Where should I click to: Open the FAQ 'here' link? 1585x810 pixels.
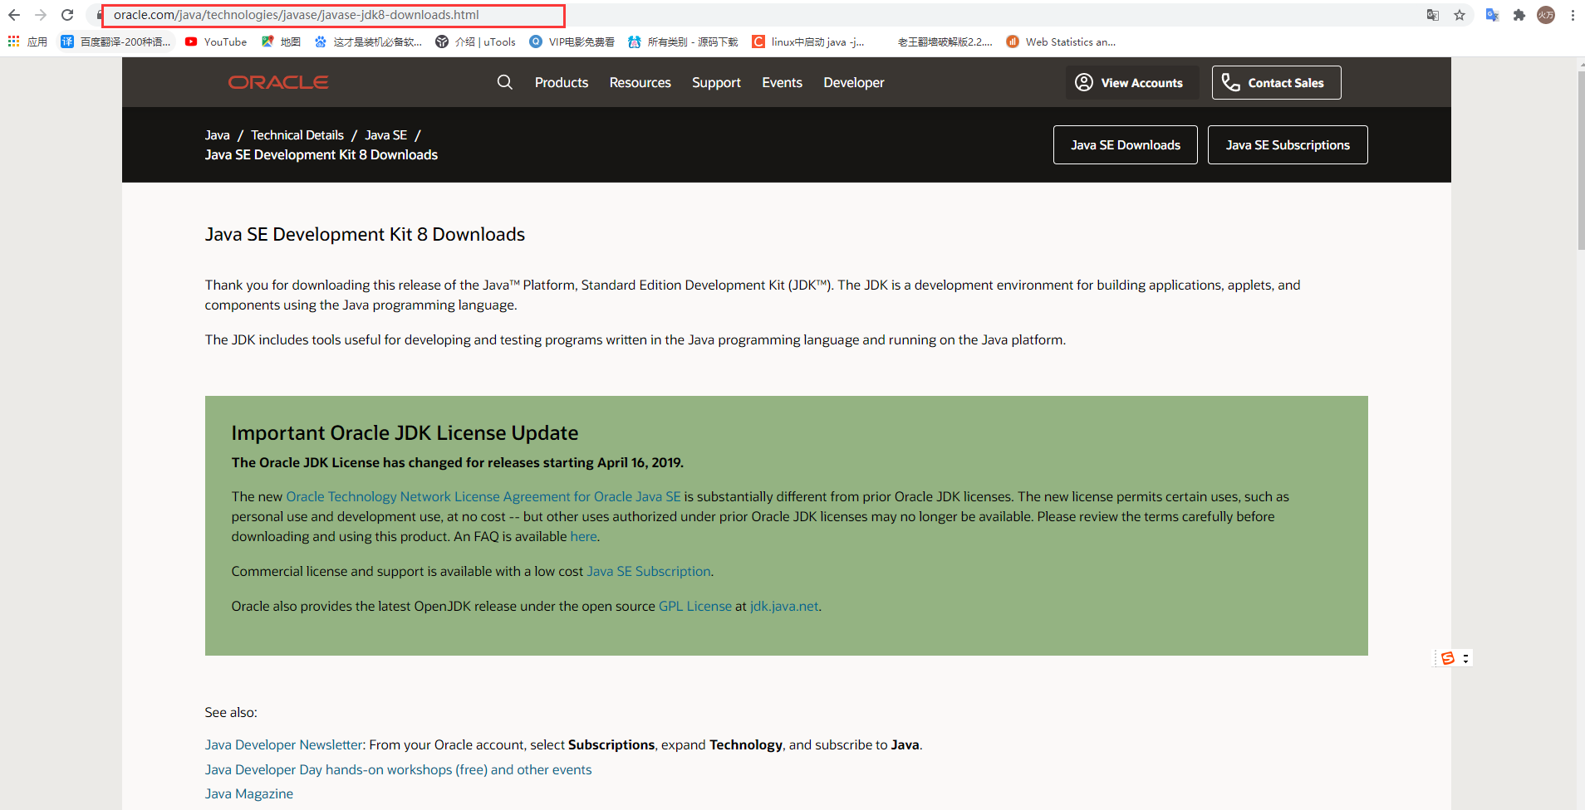click(x=583, y=536)
